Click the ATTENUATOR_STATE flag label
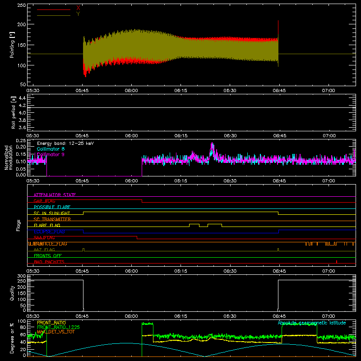 [55, 195]
